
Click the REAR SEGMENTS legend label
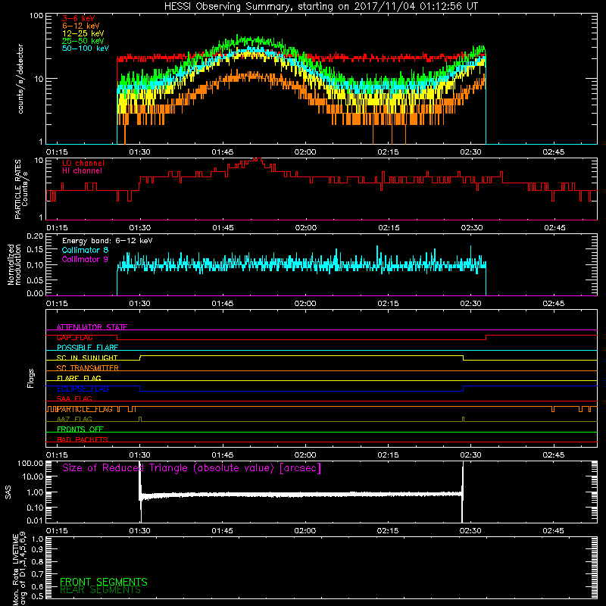[101, 590]
